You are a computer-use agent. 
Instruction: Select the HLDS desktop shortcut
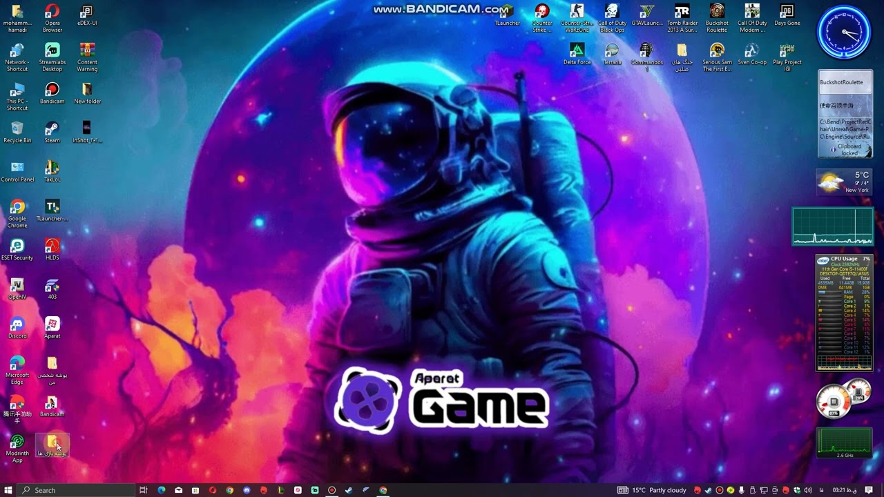[52, 249]
